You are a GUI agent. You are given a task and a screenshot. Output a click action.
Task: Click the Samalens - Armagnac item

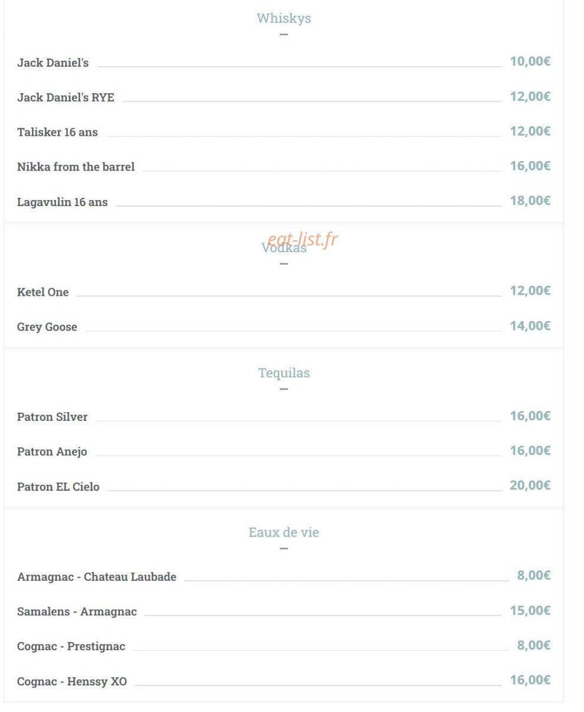77,612
